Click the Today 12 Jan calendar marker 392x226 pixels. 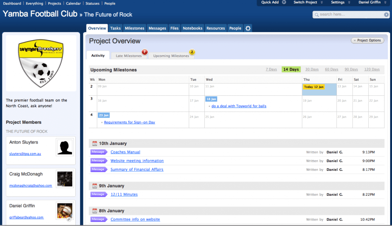click(x=314, y=87)
